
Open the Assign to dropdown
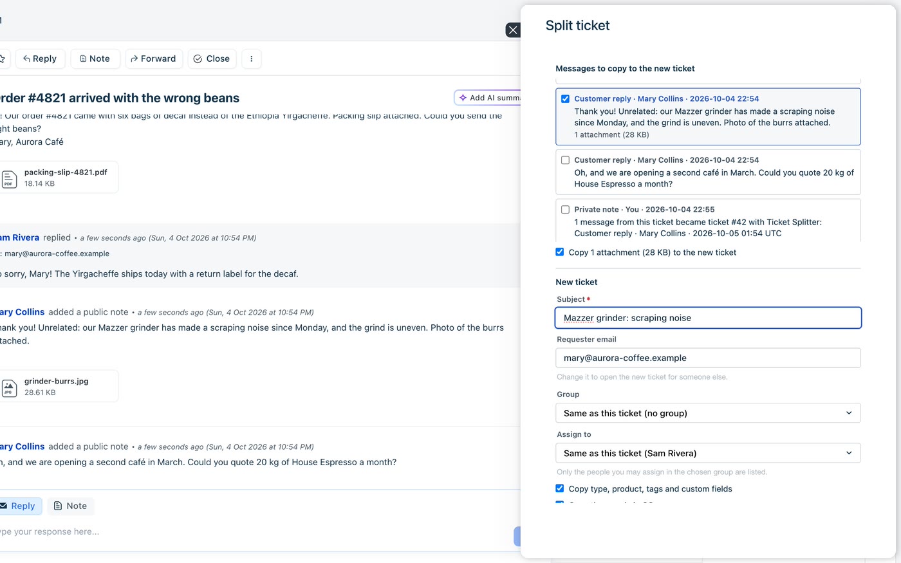point(708,453)
